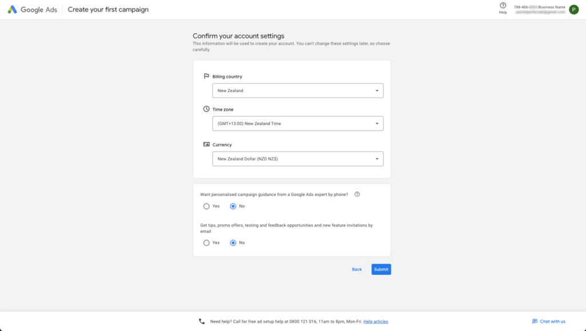Screen dimensions: 586x331
Task: Select No for tips and promo emails
Action: (233, 243)
